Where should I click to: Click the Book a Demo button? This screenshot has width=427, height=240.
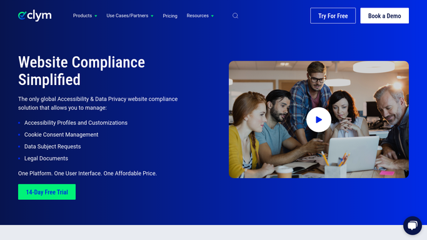pyautogui.click(x=384, y=16)
